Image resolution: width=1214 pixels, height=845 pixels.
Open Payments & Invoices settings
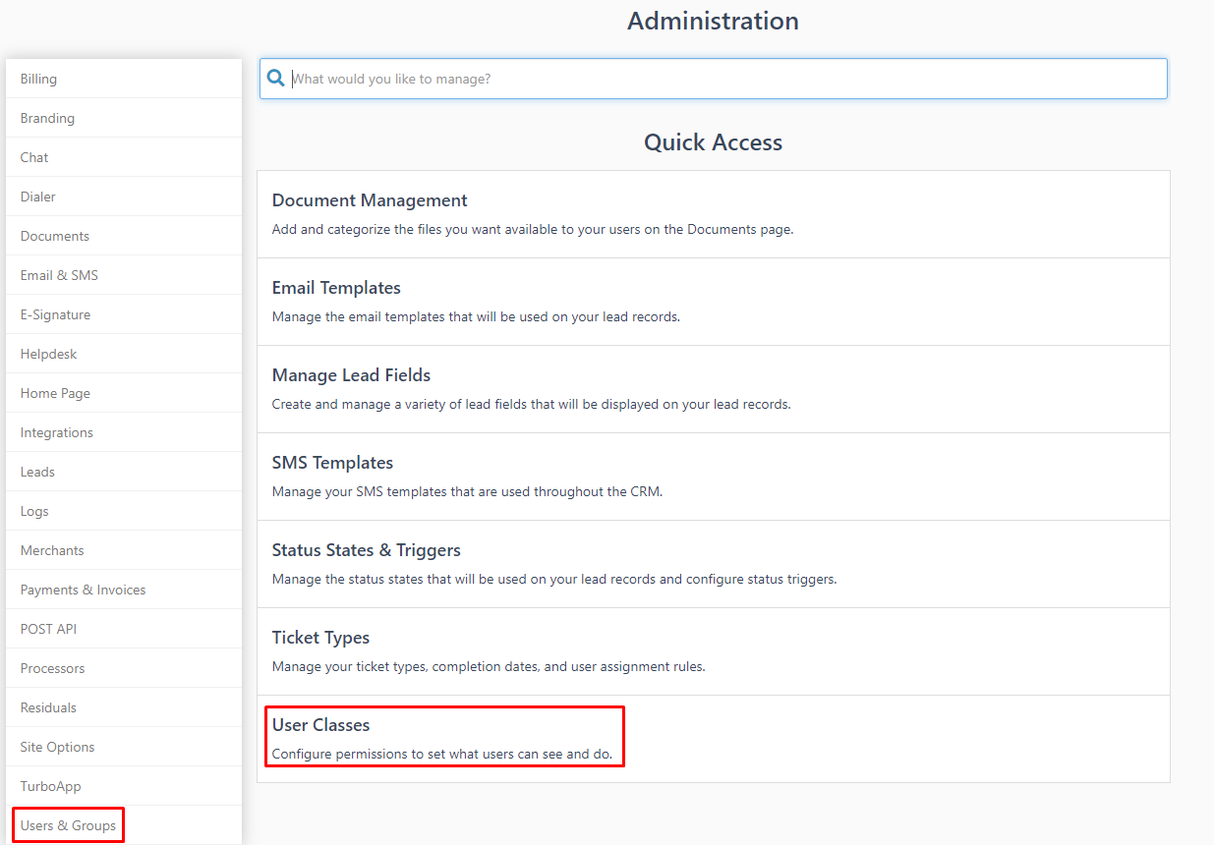(124, 590)
